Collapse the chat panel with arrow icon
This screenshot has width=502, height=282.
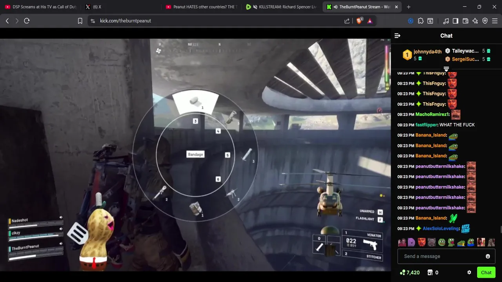coord(397,36)
